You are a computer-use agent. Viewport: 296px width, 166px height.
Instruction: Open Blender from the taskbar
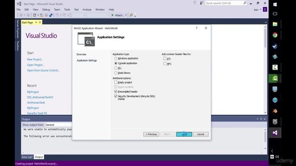pos(275,111)
